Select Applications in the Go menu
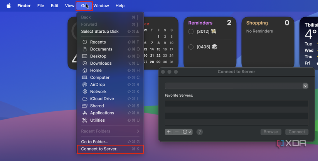The height and width of the screenshot is (161, 318). point(110,113)
